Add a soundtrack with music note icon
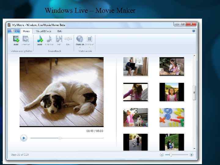 [40, 39]
